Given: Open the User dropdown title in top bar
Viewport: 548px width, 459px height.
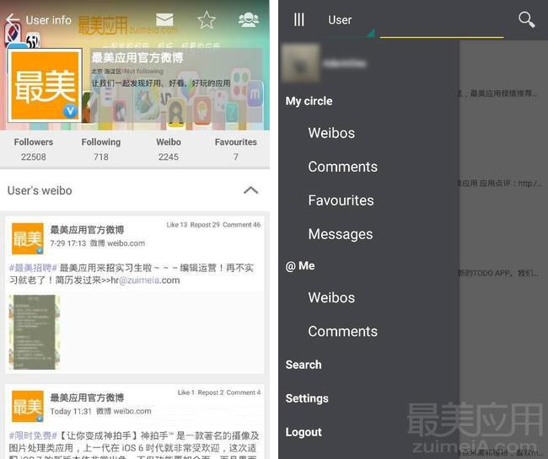Looking at the screenshot, I should tap(340, 20).
